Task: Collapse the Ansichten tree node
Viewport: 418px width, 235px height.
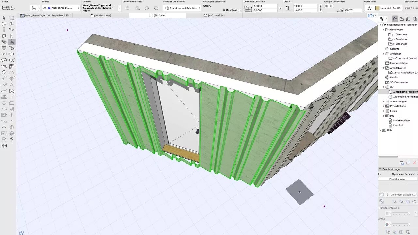Action: click(x=384, y=54)
